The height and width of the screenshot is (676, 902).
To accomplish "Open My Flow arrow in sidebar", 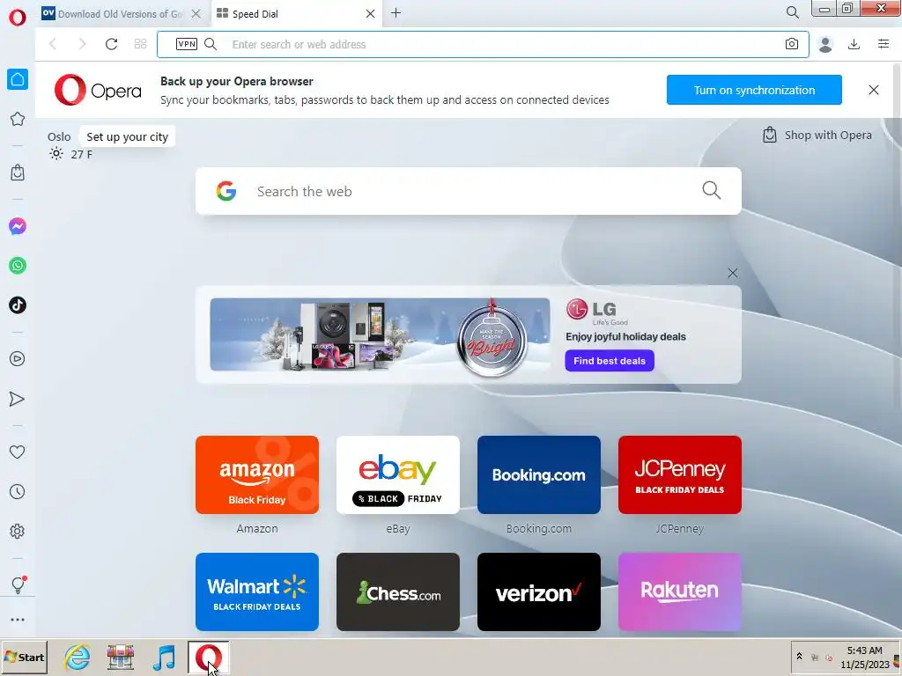I will pyautogui.click(x=18, y=399).
